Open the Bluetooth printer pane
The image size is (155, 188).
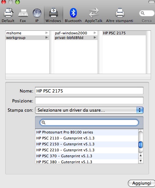[73, 13]
